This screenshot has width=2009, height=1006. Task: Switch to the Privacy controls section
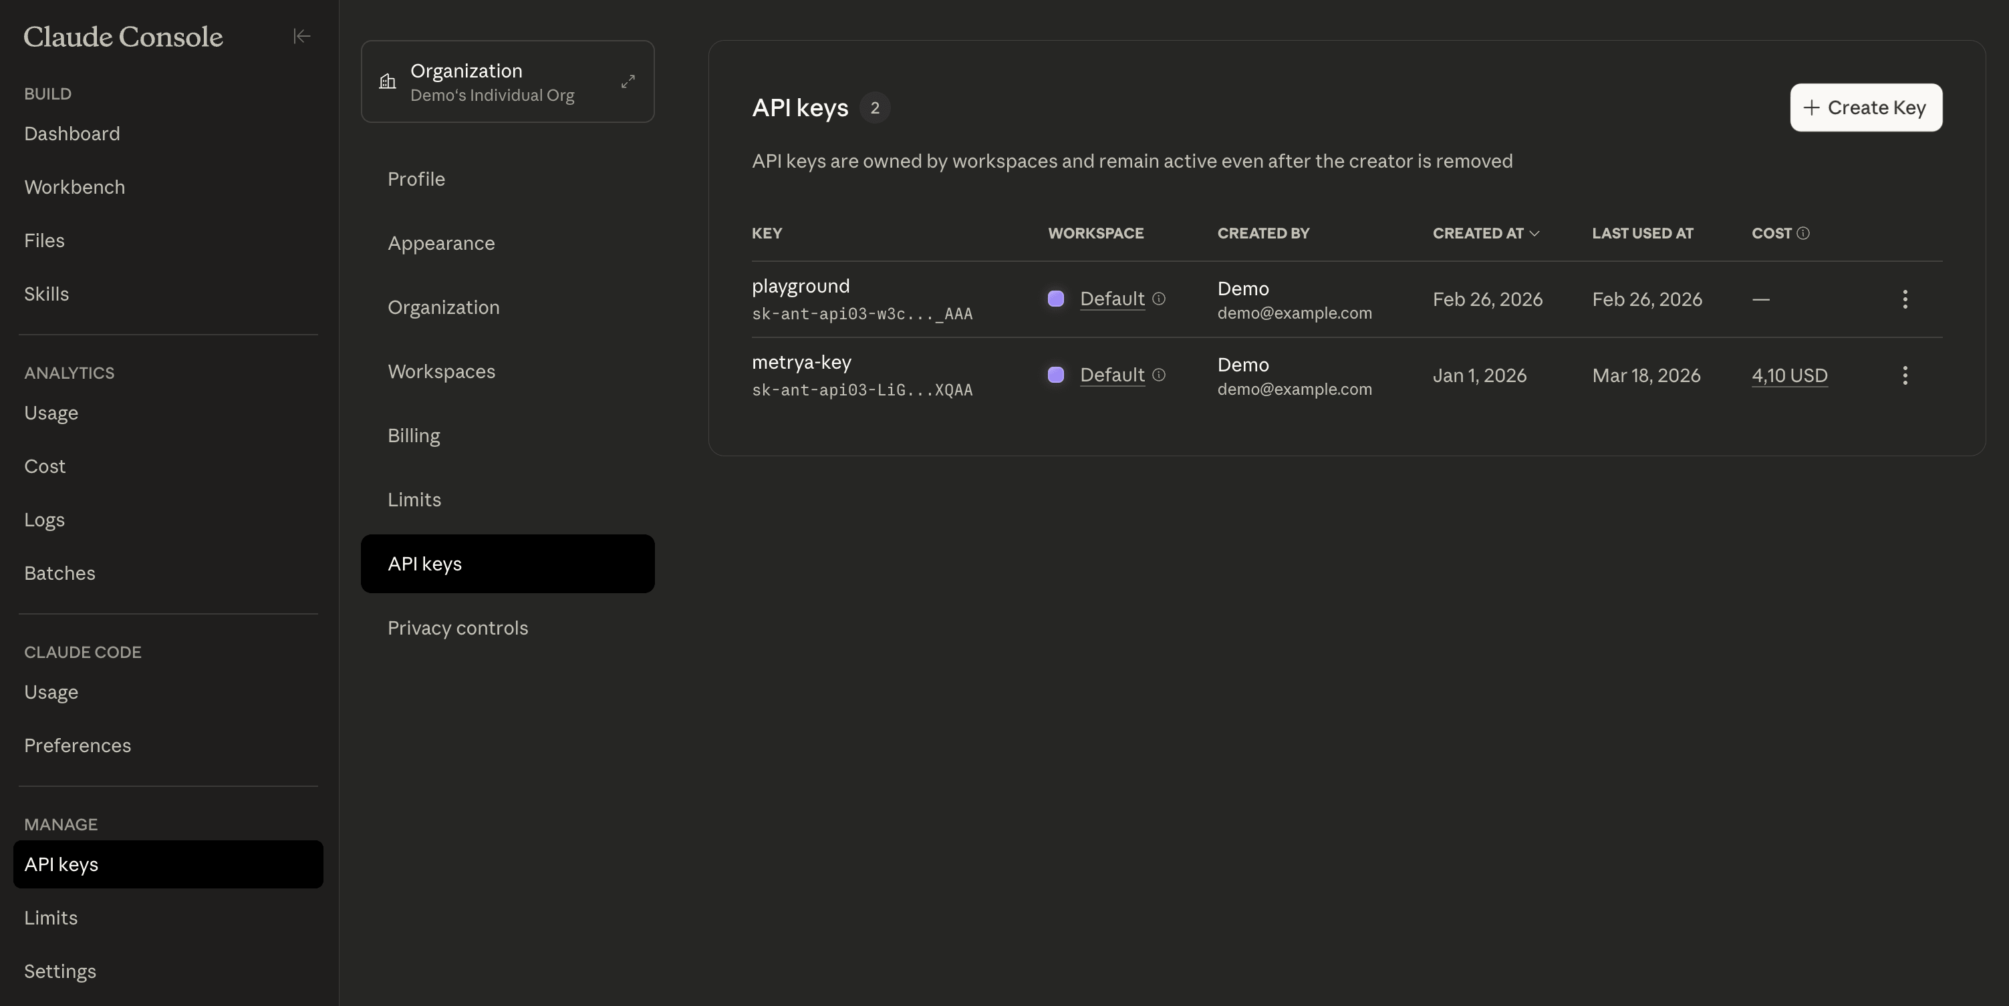pos(458,627)
